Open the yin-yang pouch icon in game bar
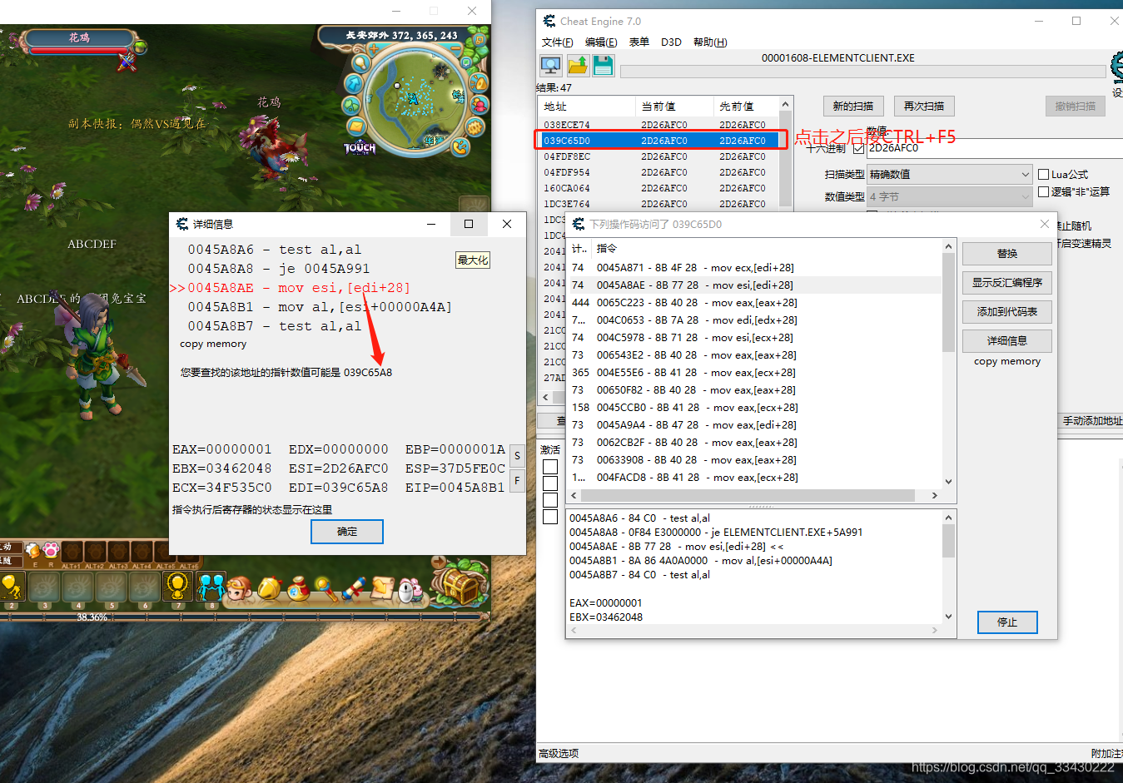This screenshot has height=783, width=1123. pos(299,589)
